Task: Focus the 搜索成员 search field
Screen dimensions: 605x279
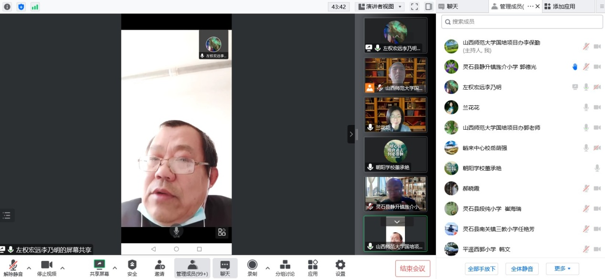Action: point(522,21)
